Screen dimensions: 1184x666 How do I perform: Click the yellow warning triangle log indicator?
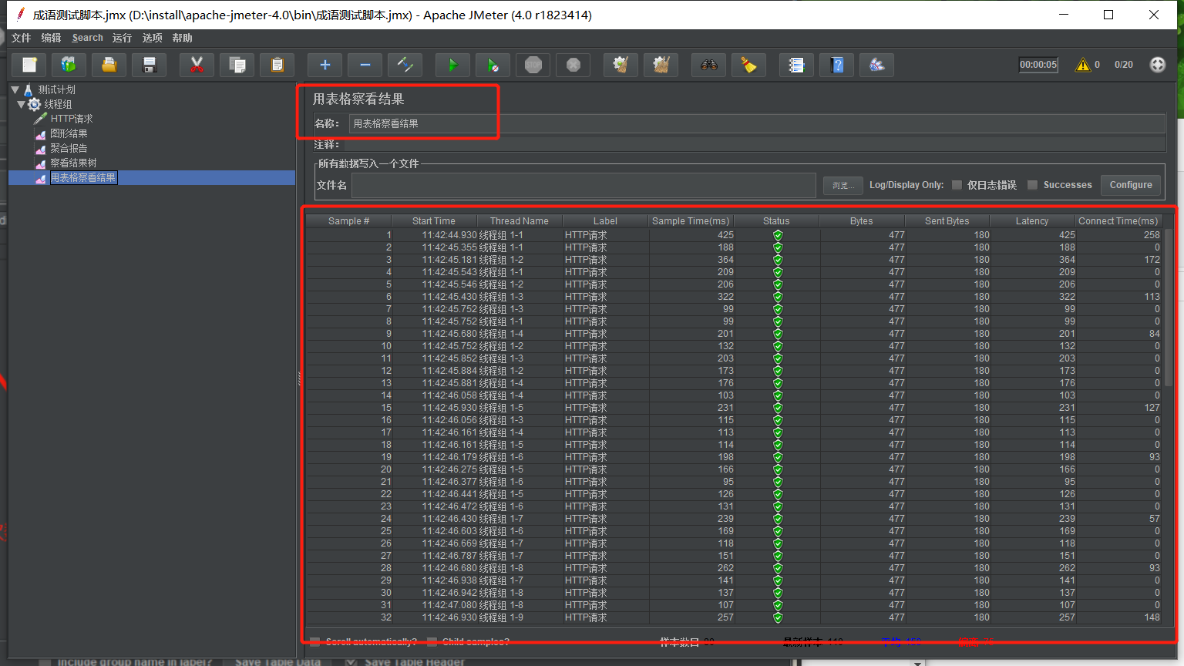pos(1083,65)
